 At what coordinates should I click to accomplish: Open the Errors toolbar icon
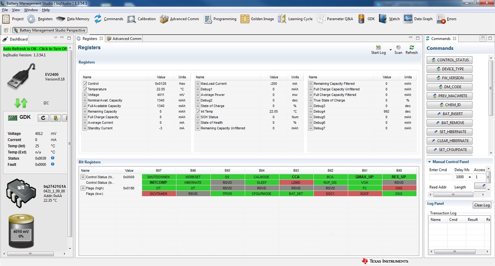point(441,19)
